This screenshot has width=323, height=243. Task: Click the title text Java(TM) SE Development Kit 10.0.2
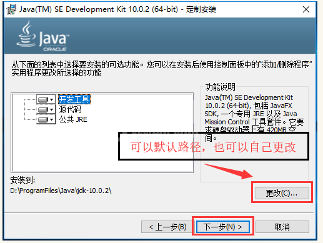coord(84,9)
